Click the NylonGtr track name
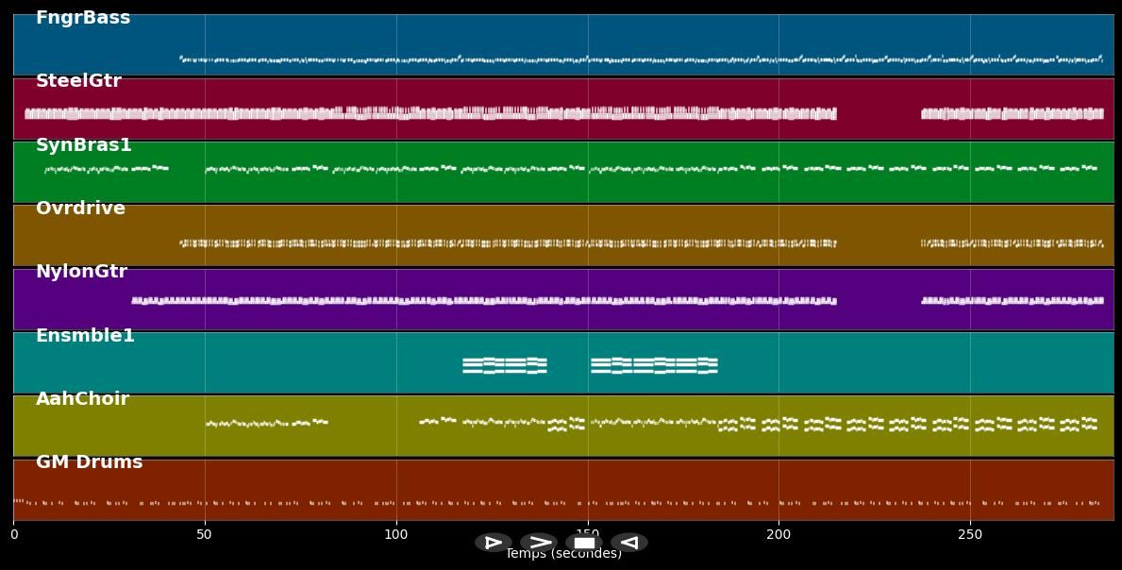 81,271
